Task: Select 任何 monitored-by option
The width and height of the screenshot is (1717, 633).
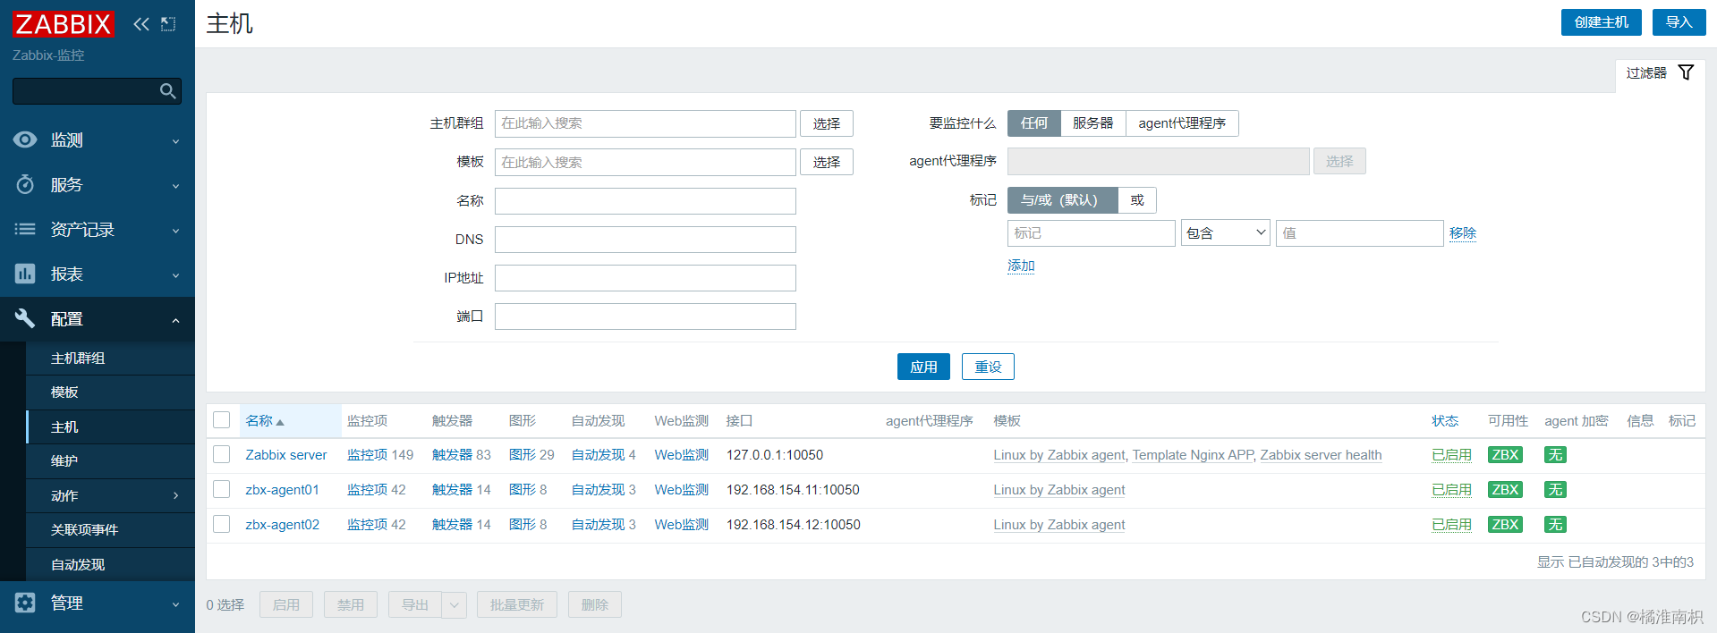Action: tap(1033, 123)
